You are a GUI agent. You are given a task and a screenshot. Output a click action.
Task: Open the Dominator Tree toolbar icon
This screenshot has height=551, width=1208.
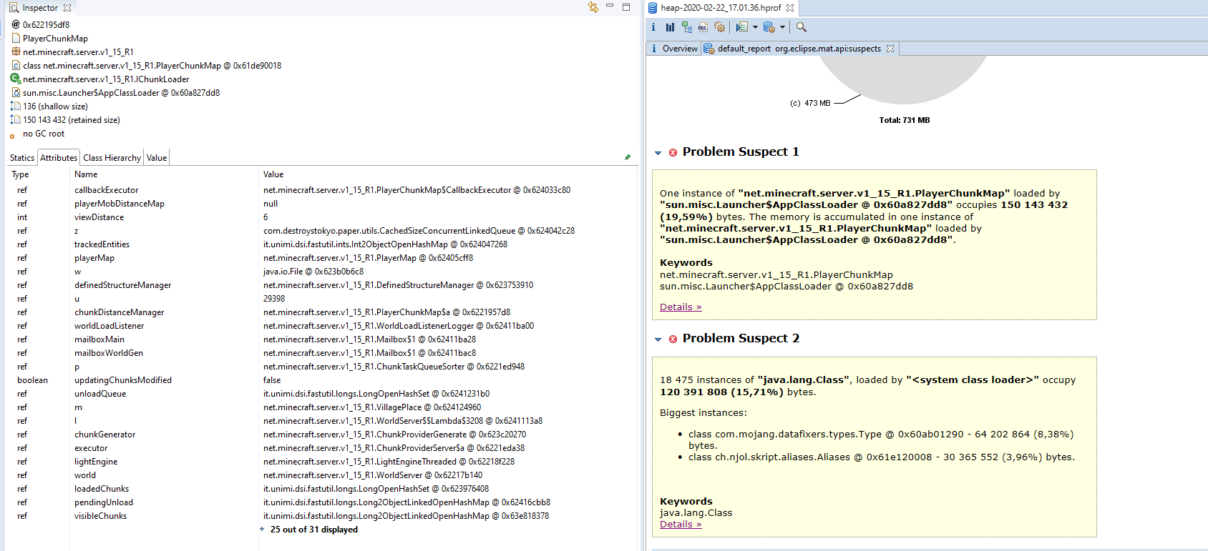[686, 27]
